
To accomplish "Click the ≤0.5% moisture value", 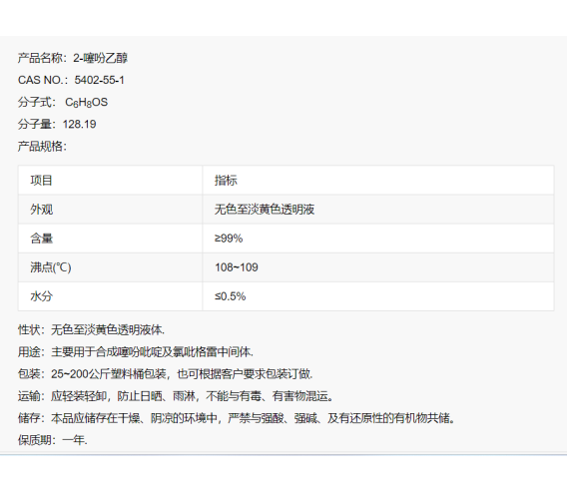I will tap(230, 296).
